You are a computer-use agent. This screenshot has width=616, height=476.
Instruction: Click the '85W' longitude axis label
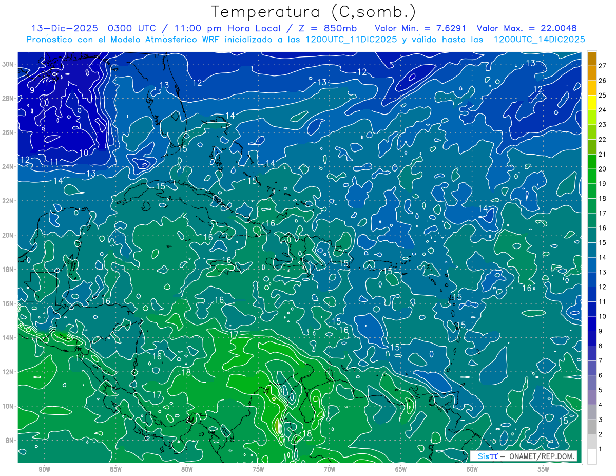tap(116, 469)
